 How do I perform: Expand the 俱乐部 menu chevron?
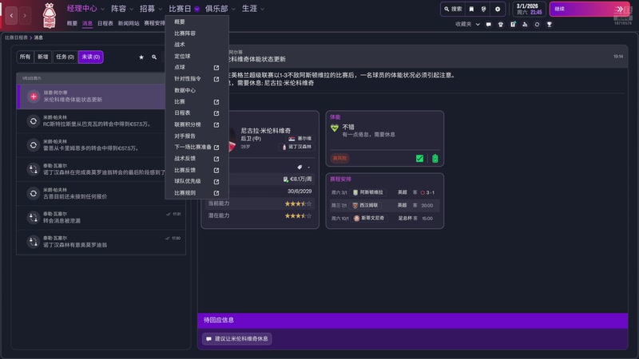[233, 9]
